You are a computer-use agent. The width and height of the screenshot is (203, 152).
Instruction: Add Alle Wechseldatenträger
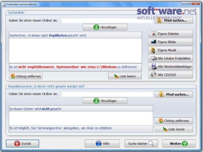point(170,67)
